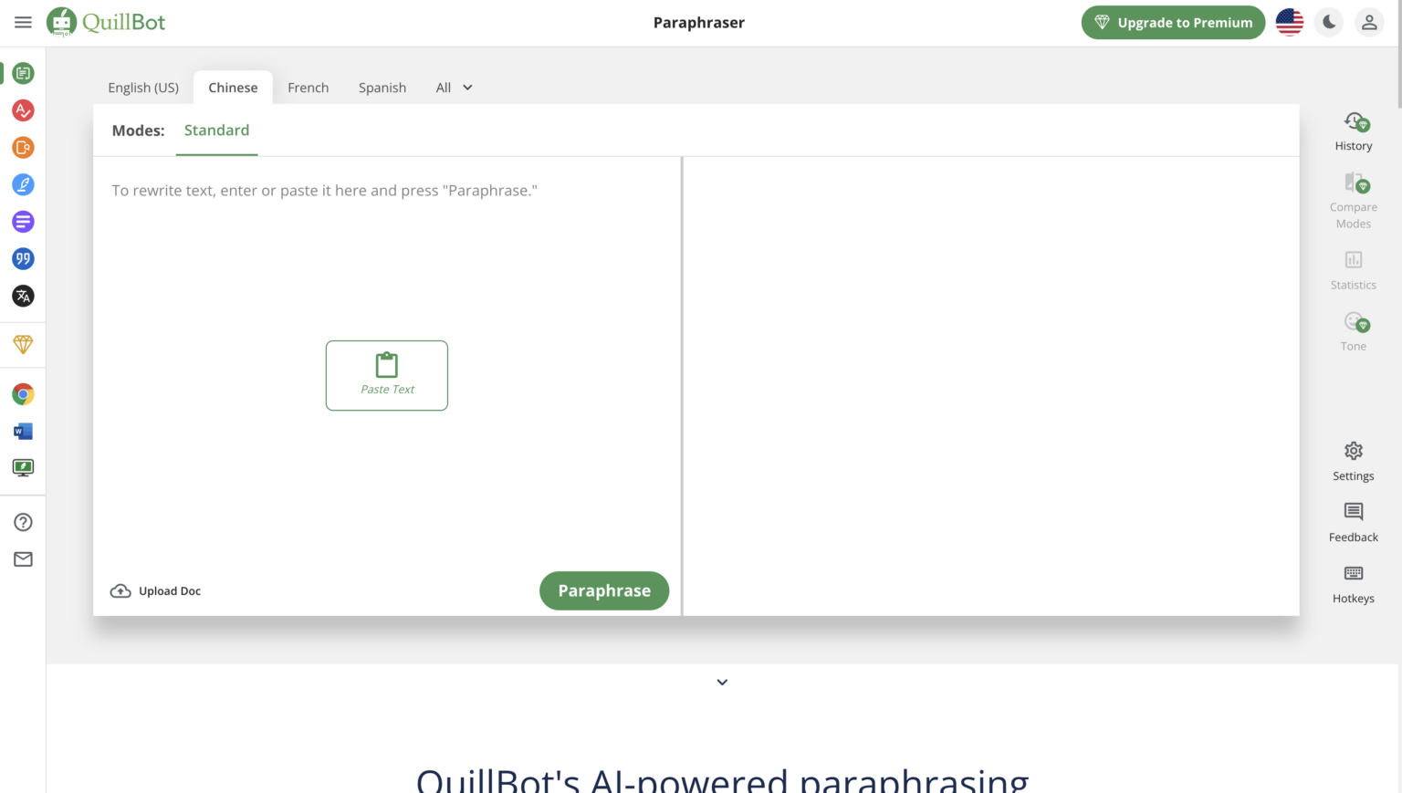Click the Chrome extension icon
The width and height of the screenshot is (1402, 793).
(23, 394)
